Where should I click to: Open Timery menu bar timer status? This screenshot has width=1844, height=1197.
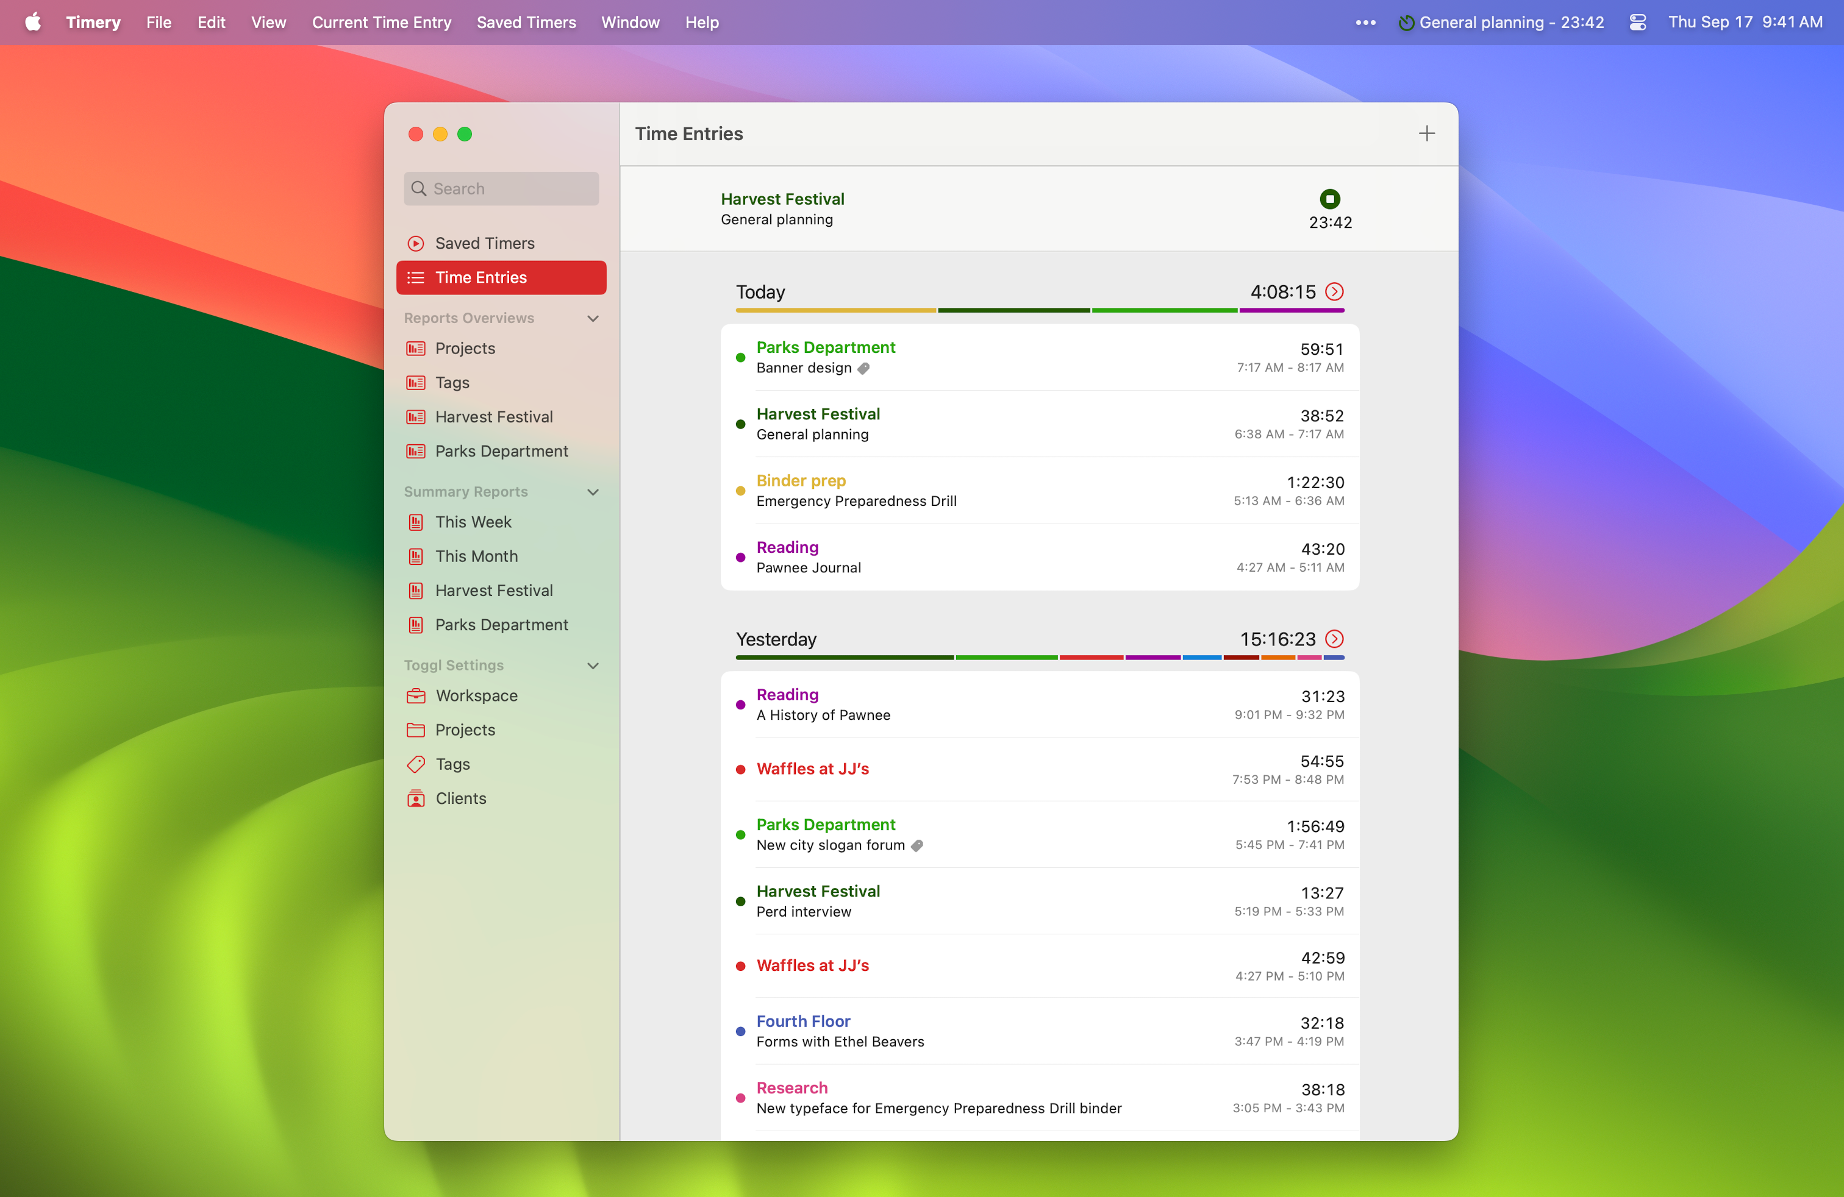[x=1501, y=23]
